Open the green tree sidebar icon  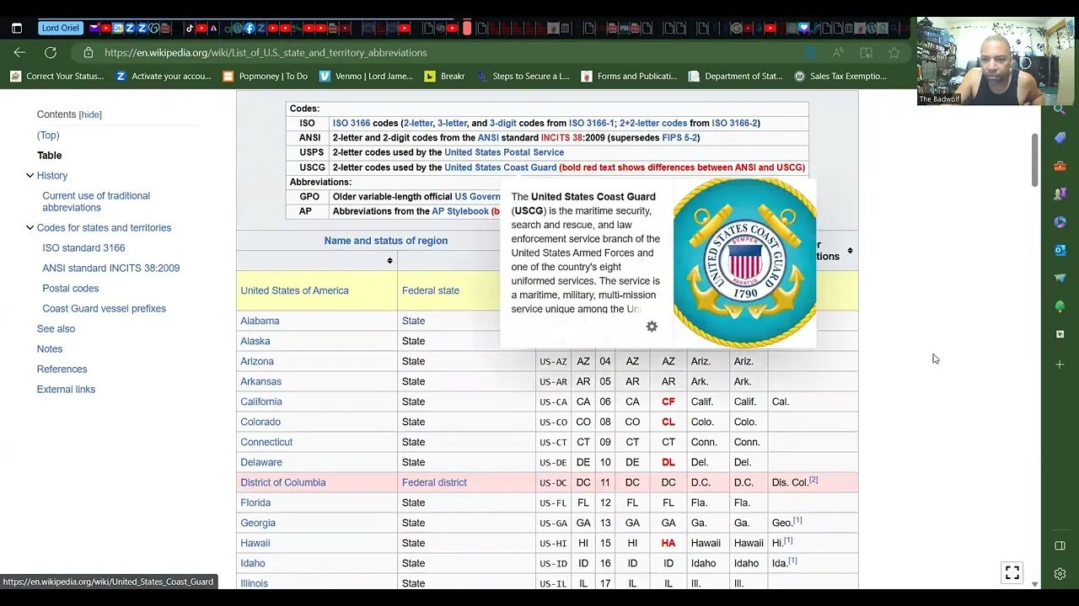[1060, 306]
